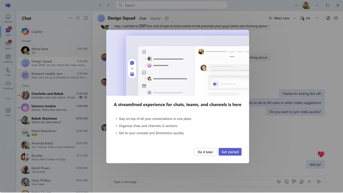Switch to the Chat tab
This screenshot has width=343, height=193.
(143, 19)
